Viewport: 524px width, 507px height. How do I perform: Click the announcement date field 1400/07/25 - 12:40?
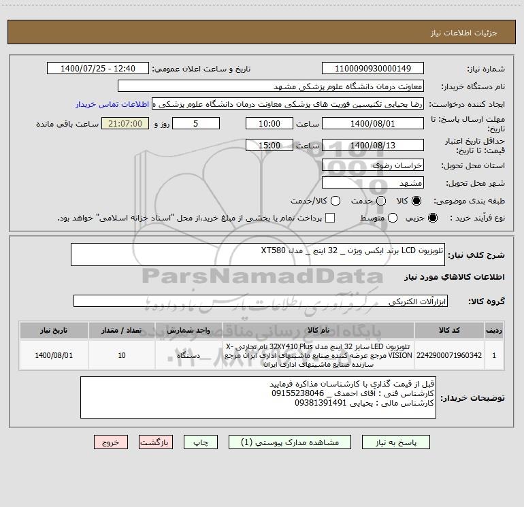pyautogui.click(x=98, y=69)
